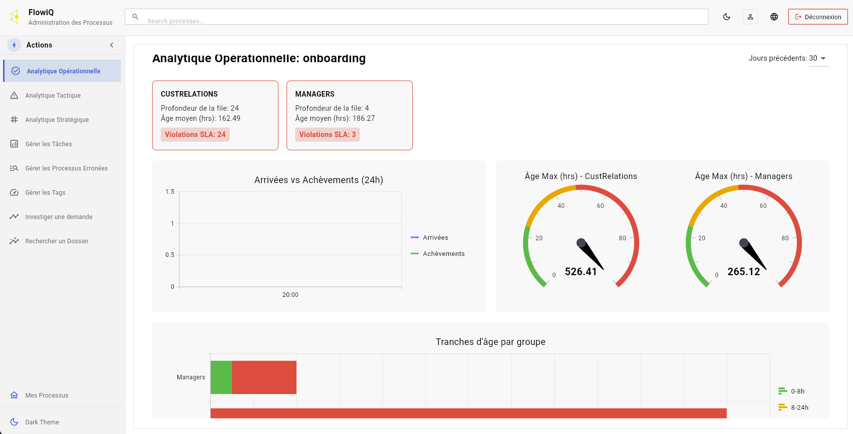Click the Gérer les Processus Erronées icon
853x434 pixels.
point(14,168)
